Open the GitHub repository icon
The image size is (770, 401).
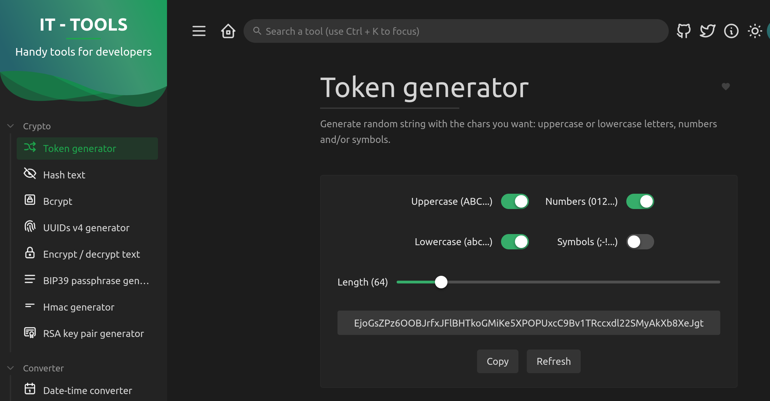[684, 31]
